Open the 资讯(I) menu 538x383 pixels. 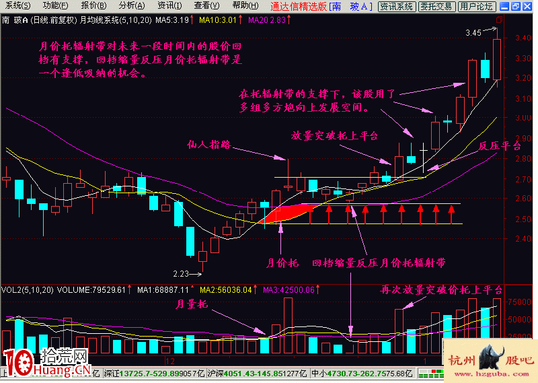169,5
